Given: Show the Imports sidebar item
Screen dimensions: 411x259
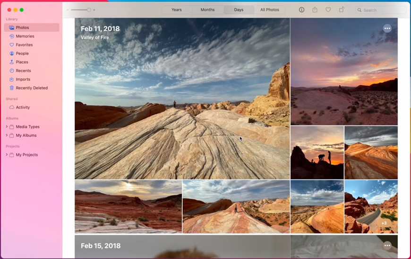Looking at the screenshot, I should pyautogui.click(x=23, y=80).
